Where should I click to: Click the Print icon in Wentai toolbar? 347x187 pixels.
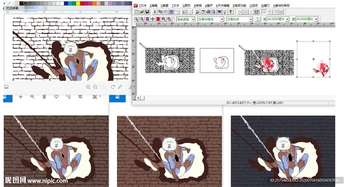pos(208,12)
